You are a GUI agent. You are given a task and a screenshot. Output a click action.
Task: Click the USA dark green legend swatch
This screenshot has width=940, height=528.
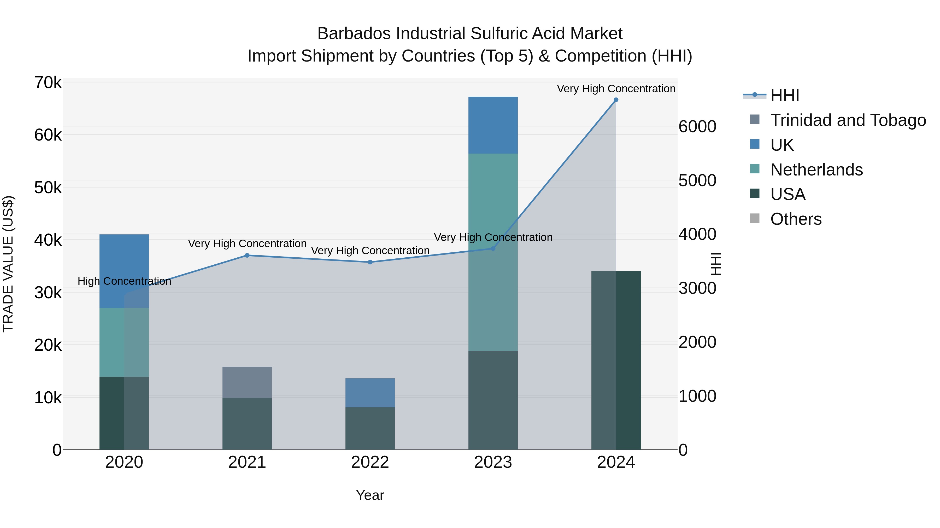click(x=755, y=193)
